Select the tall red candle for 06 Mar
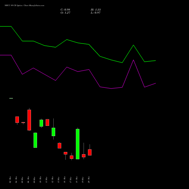This screenshot has width=189, height=189. click(29, 120)
